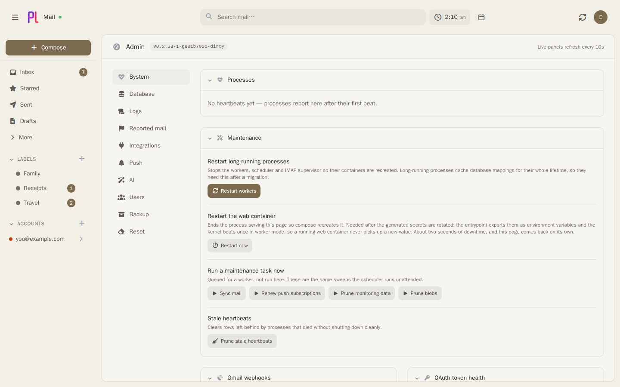Open the Users admin section

pyautogui.click(x=151, y=197)
